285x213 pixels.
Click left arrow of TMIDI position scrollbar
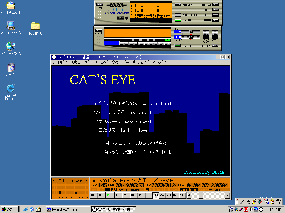coord(189,196)
